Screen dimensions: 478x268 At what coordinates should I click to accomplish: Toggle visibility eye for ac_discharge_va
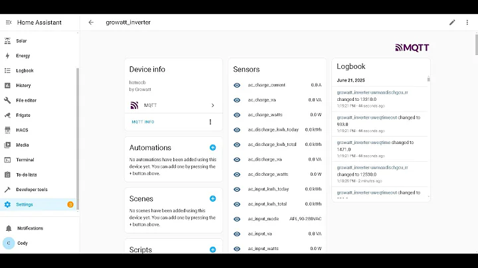click(237, 160)
